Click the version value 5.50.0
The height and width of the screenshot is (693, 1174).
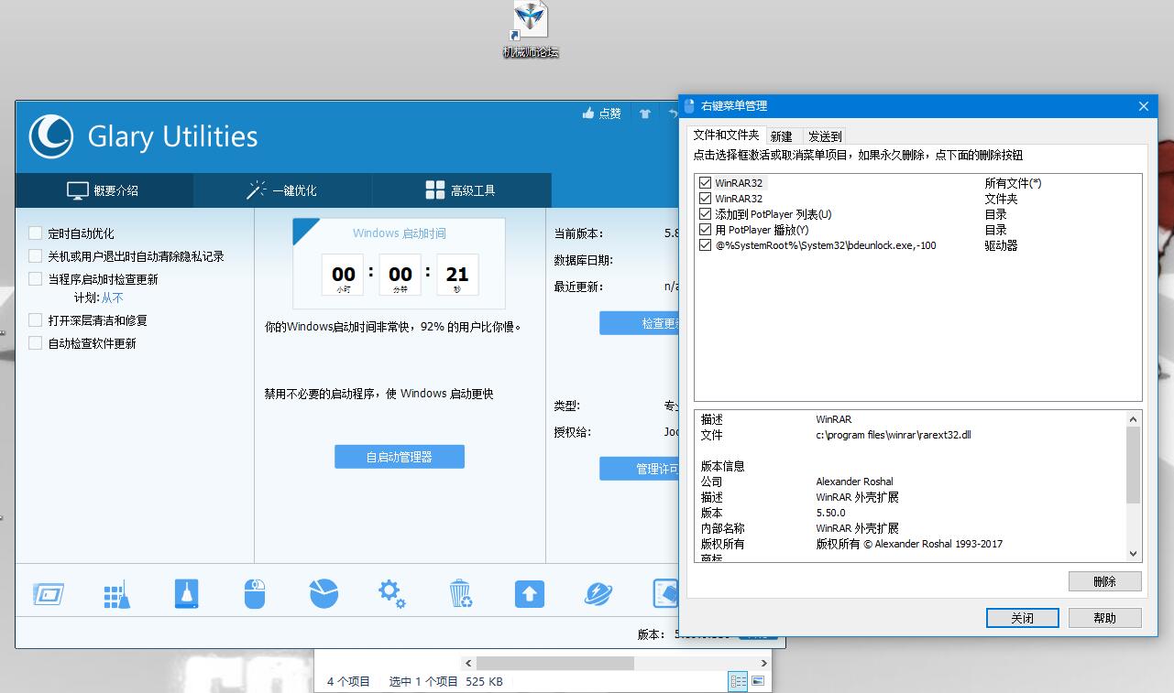(831, 513)
